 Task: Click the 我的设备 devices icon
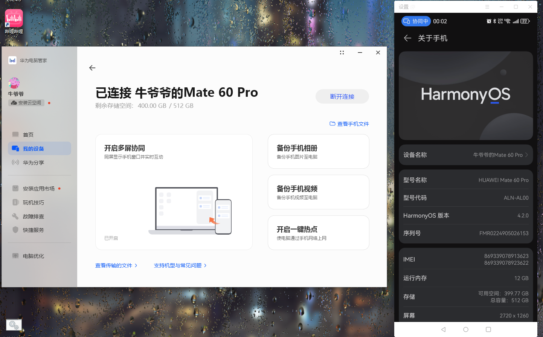(15, 148)
